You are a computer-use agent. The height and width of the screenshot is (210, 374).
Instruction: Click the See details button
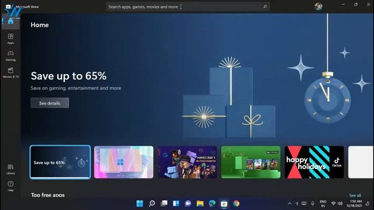click(50, 103)
